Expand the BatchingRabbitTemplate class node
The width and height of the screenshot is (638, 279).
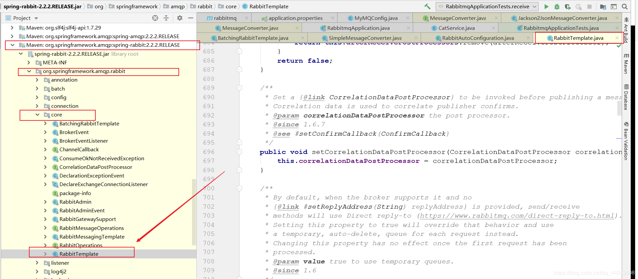[46, 123]
